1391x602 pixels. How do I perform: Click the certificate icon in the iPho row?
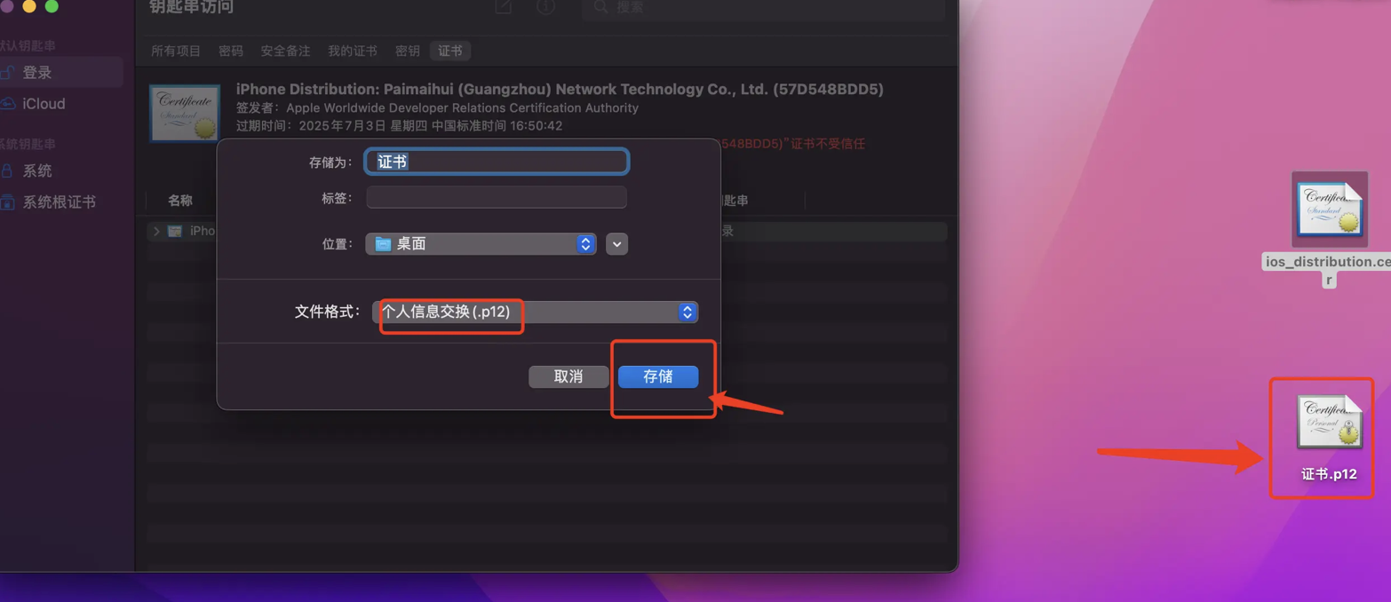[x=175, y=231]
